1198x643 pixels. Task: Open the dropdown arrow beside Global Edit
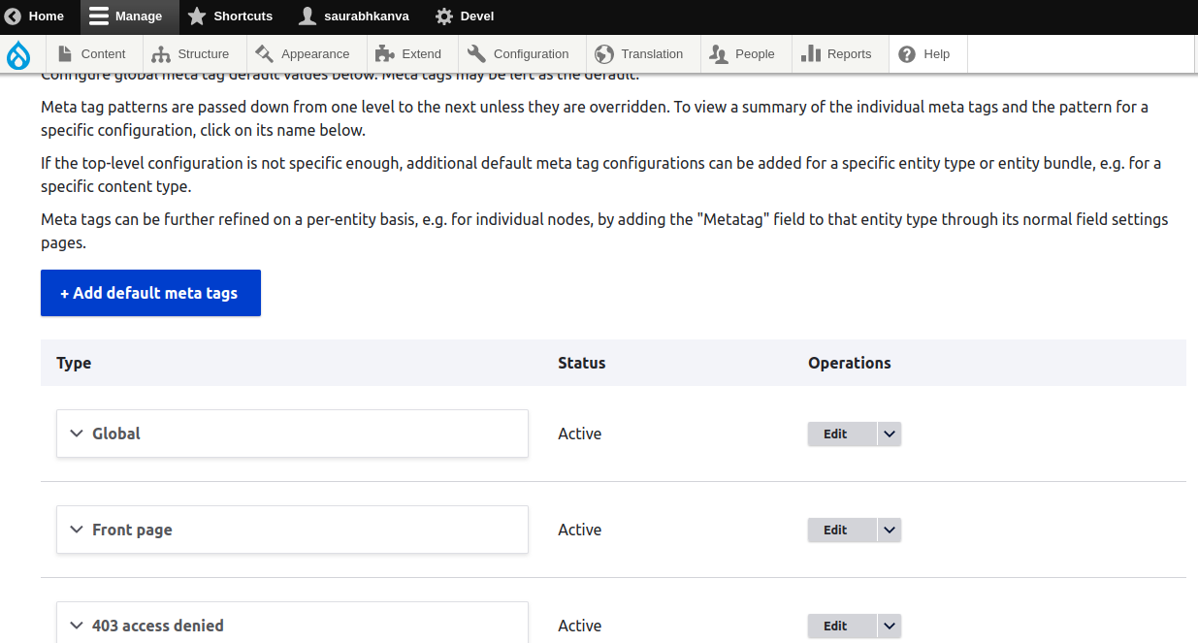[890, 434]
